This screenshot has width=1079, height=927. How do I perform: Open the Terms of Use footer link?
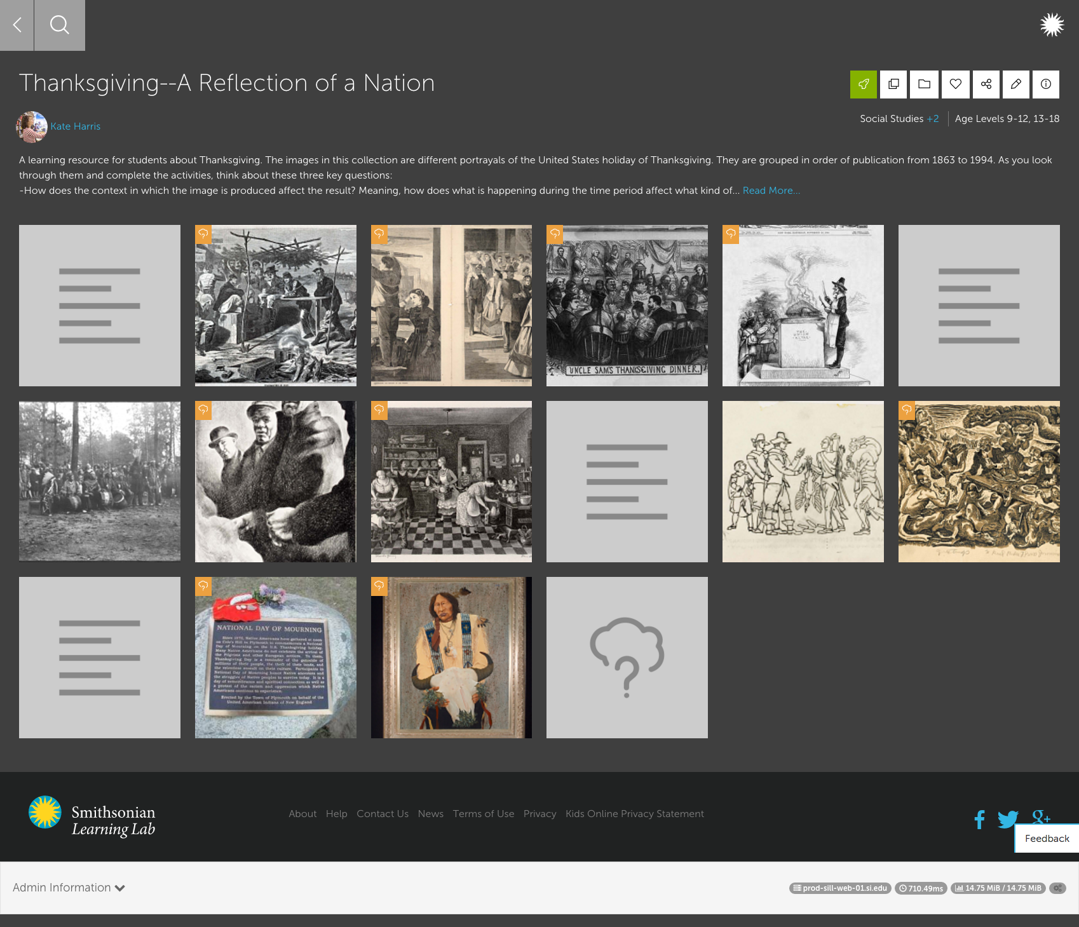[483, 814]
